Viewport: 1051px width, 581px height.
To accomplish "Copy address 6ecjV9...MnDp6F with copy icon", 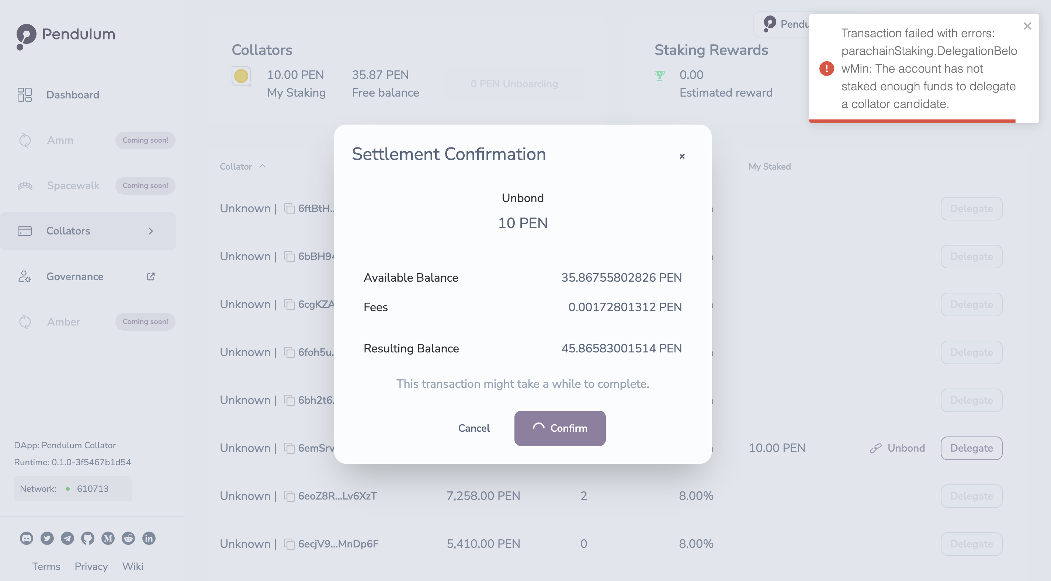I will coord(290,544).
